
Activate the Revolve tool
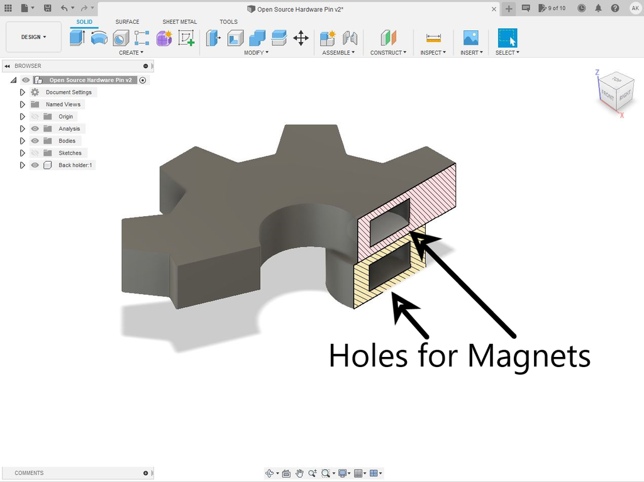(99, 38)
